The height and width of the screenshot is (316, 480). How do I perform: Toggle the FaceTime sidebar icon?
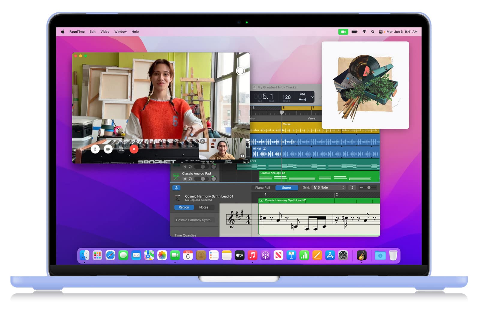pyautogui.click(x=82, y=149)
